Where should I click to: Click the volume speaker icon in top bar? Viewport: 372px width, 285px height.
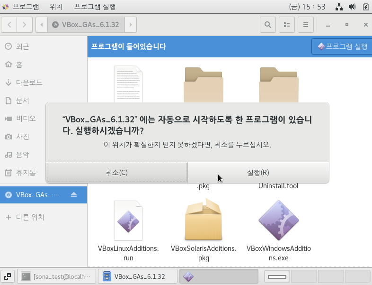[x=352, y=7]
